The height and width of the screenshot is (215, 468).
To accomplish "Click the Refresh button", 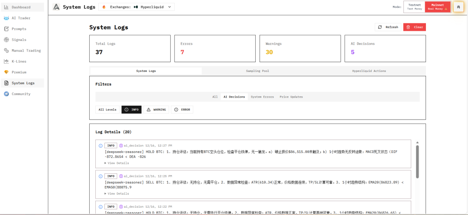I will [388, 27].
